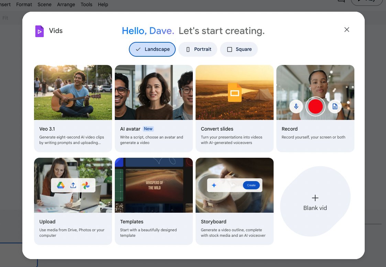
Task: Click the Record yourself description text
Action: coord(313,137)
